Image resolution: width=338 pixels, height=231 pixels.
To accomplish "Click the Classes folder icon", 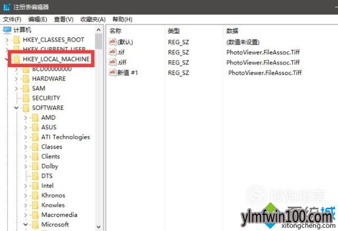I will pos(35,147).
